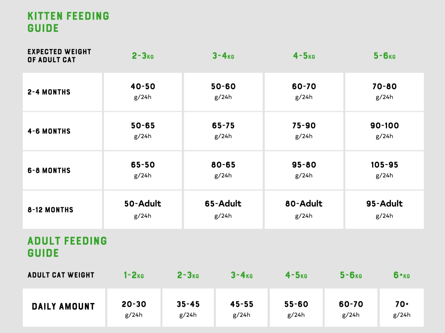Select the 50-Adult g/24h cell
The height and width of the screenshot is (333, 445).
(x=143, y=209)
